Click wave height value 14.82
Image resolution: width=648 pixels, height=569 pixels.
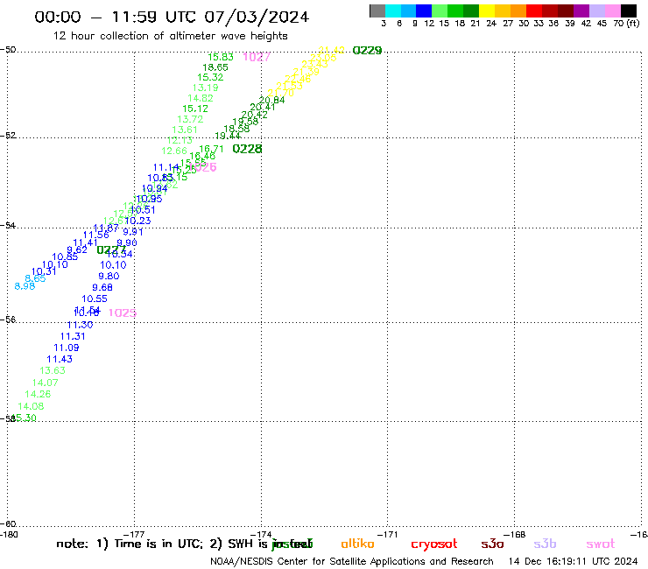coord(200,98)
